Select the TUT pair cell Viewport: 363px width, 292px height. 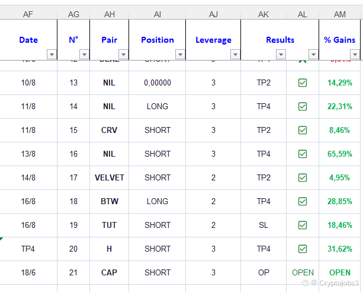coord(110,225)
